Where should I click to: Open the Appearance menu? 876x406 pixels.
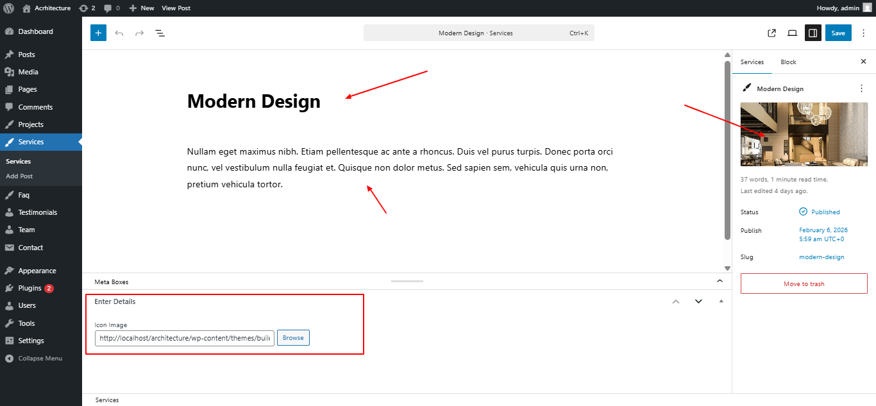click(x=41, y=271)
